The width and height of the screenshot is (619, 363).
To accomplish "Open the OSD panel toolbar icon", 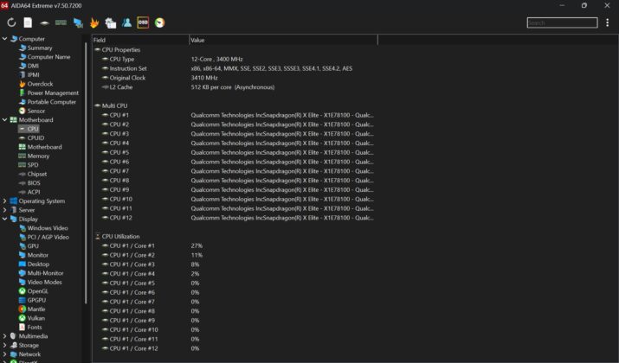I will pyautogui.click(x=143, y=22).
